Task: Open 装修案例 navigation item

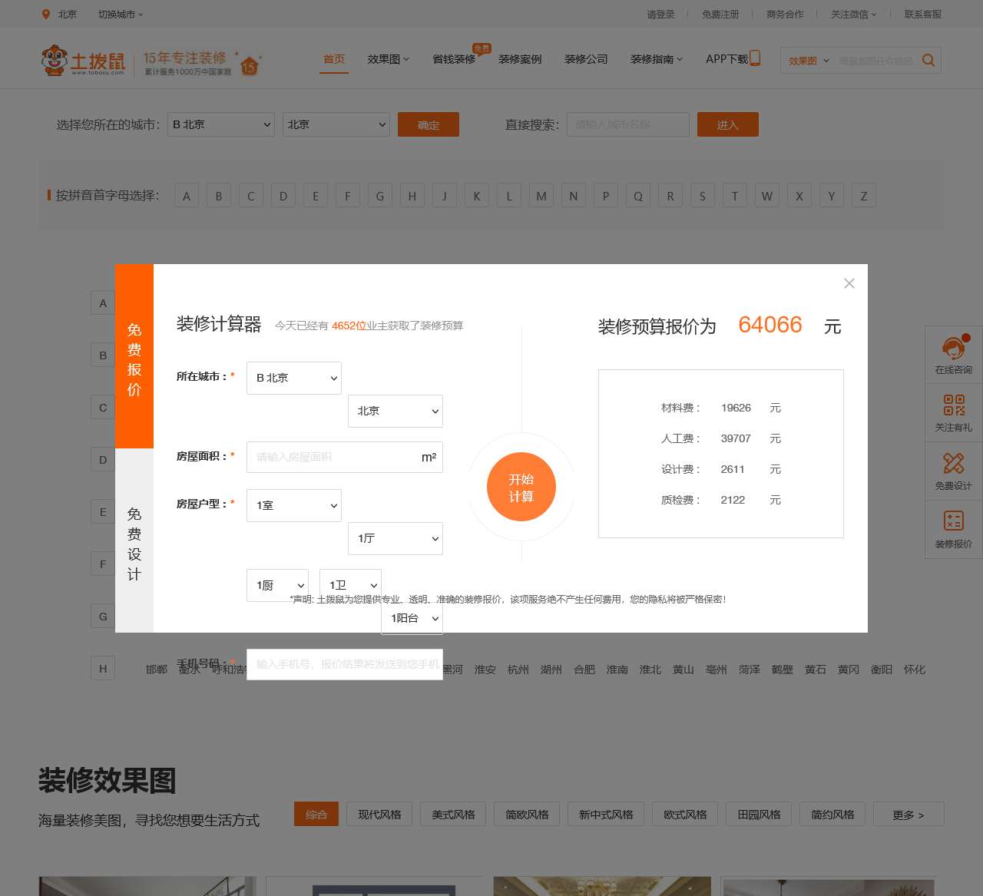Action: pos(520,59)
